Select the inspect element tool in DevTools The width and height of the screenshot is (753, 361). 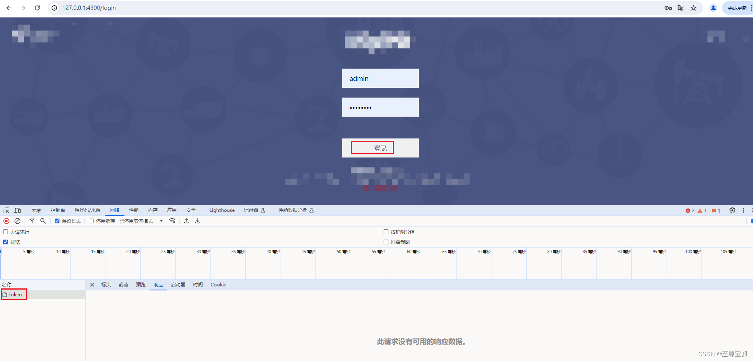coord(6,210)
